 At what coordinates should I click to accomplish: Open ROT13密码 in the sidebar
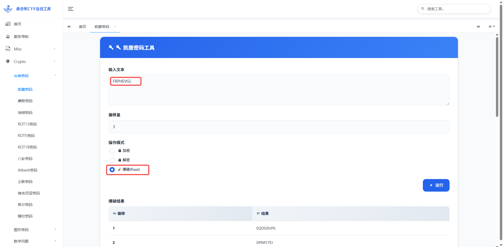click(x=27, y=124)
